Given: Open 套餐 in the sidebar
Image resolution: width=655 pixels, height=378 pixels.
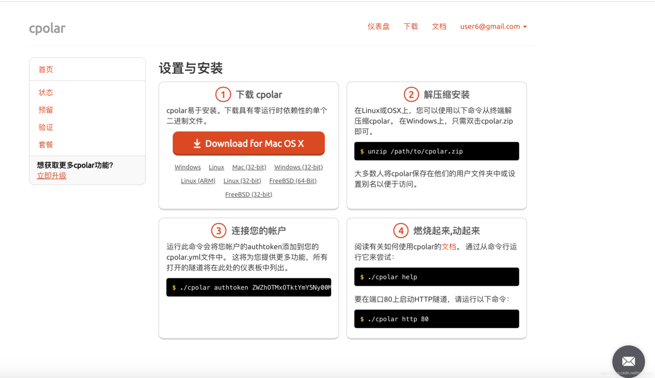Looking at the screenshot, I should click(45, 144).
